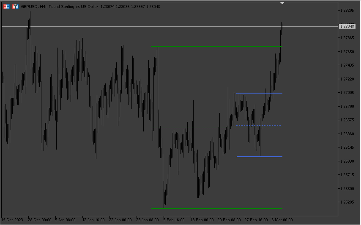The width and height of the screenshot is (361, 225).
Task: Click the 1.28295 price scale label
Action: tap(347, 11)
